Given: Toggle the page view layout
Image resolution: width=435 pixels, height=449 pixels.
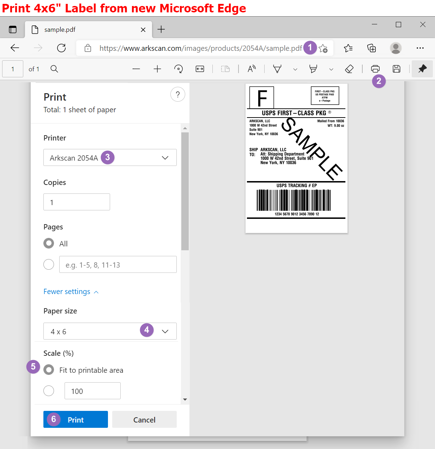Looking at the screenshot, I should coord(225,69).
